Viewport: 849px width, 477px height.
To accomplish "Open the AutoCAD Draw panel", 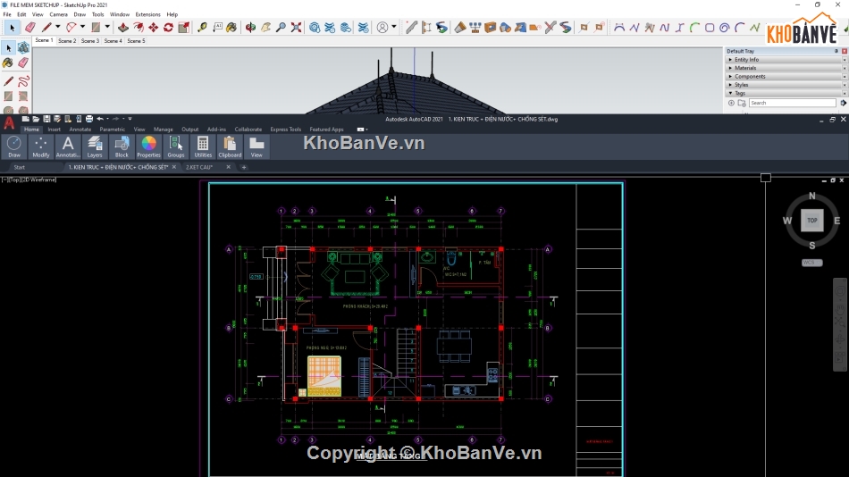I will tap(14, 146).
